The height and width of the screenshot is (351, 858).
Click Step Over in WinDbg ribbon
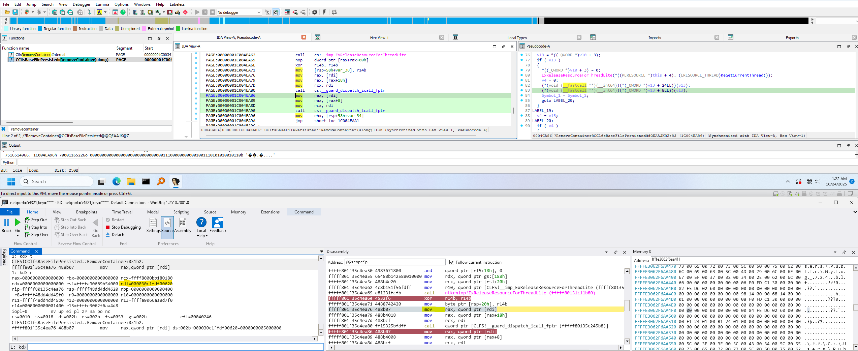coord(36,235)
